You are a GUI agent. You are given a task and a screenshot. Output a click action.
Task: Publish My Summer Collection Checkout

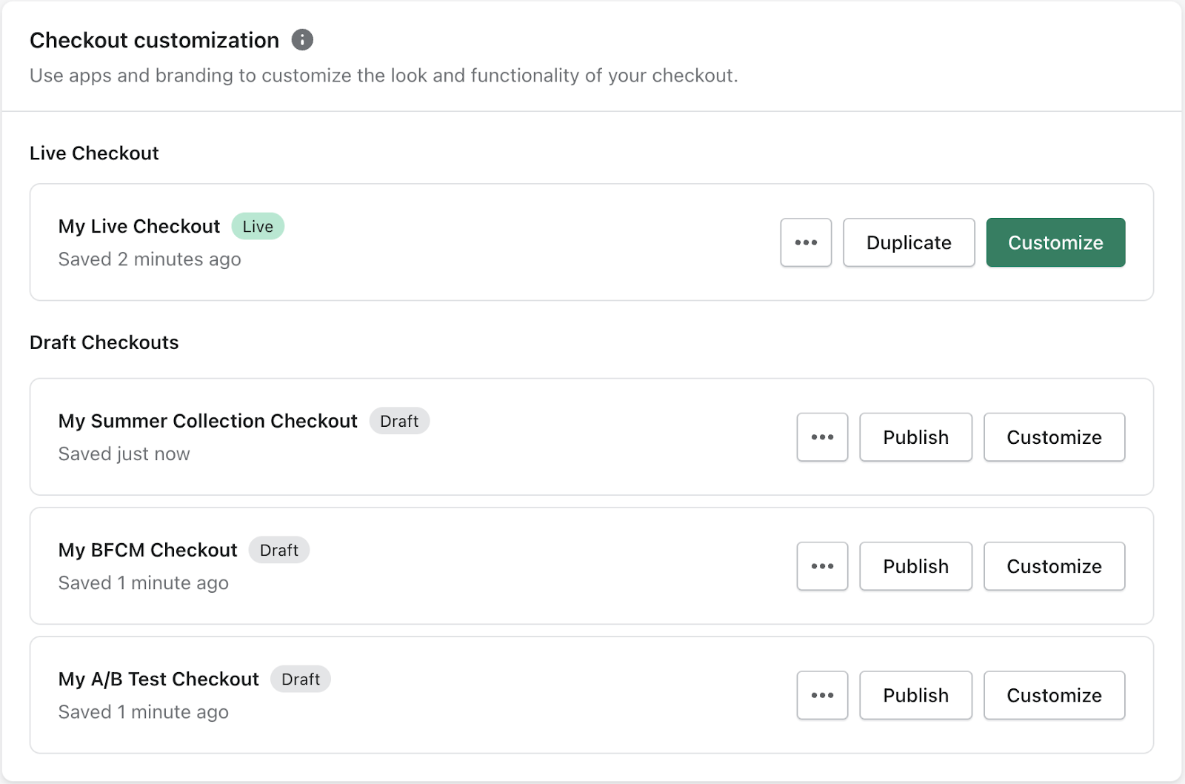(915, 437)
